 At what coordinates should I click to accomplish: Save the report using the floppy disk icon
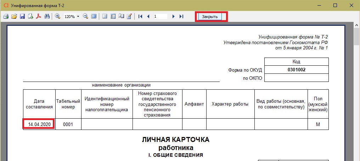[x=22, y=17]
